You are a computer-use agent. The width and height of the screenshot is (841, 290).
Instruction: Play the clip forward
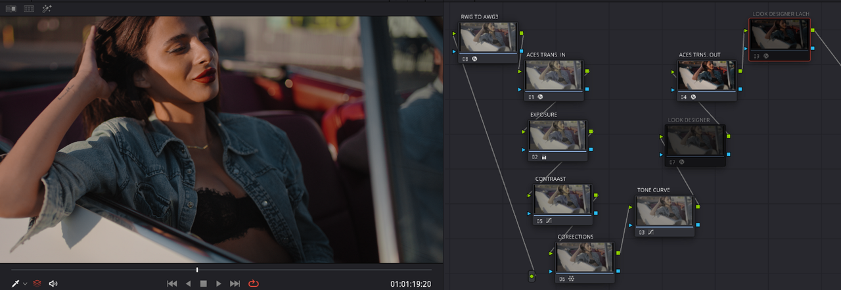click(x=219, y=283)
